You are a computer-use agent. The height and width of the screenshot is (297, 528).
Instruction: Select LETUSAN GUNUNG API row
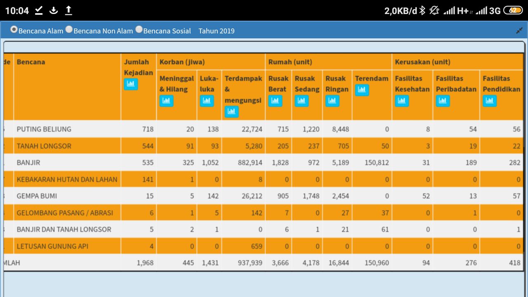tap(52, 246)
